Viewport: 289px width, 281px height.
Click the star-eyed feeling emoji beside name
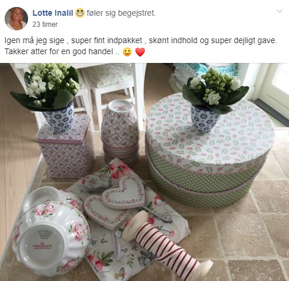click(80, 13)
